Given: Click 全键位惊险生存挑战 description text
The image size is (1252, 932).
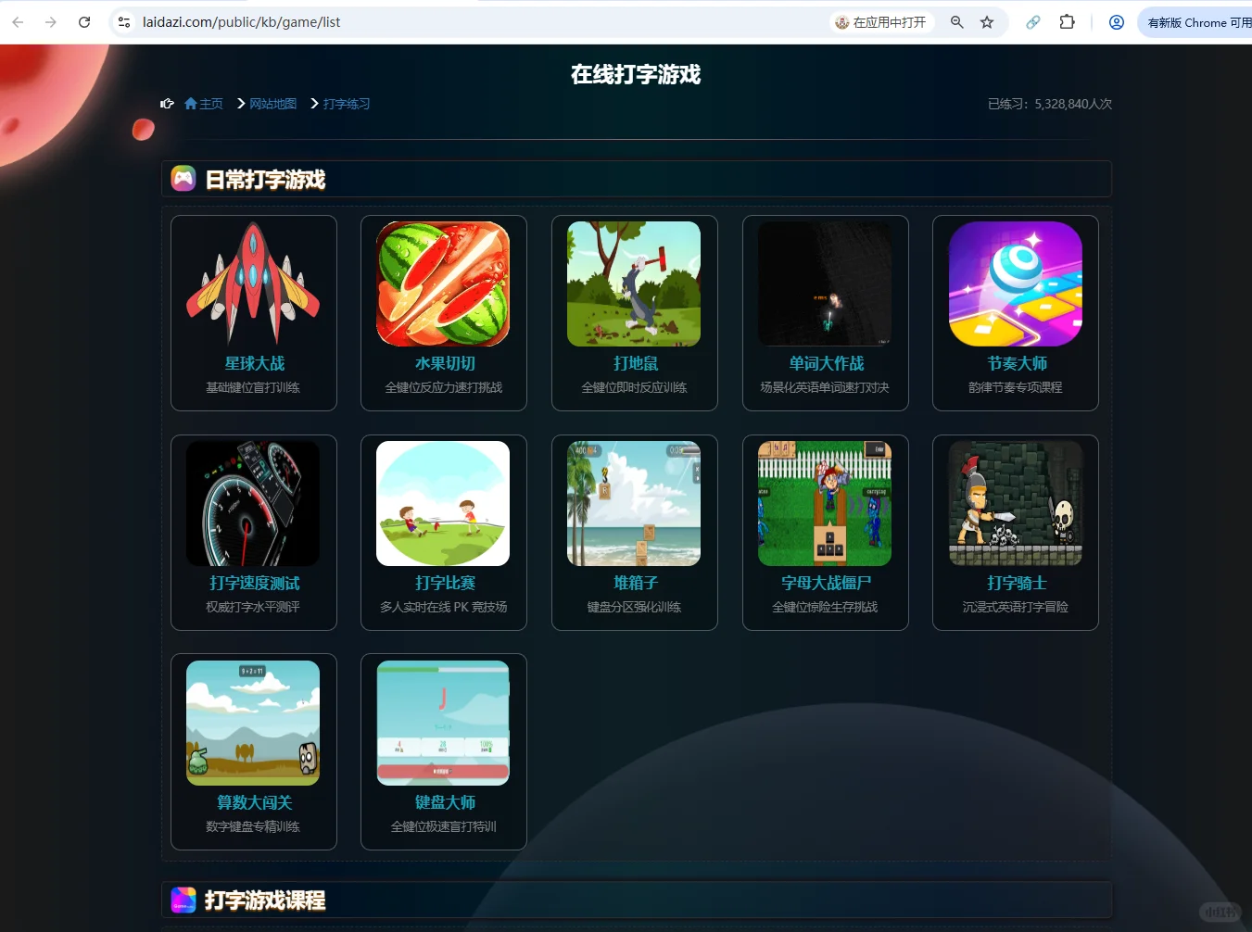Looking at the screenshot, I should [x=825, y=607].
